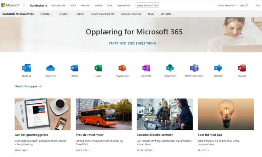Open the Access database icon
The height and width of the screenshot is (157, 262).
(242, 68)
